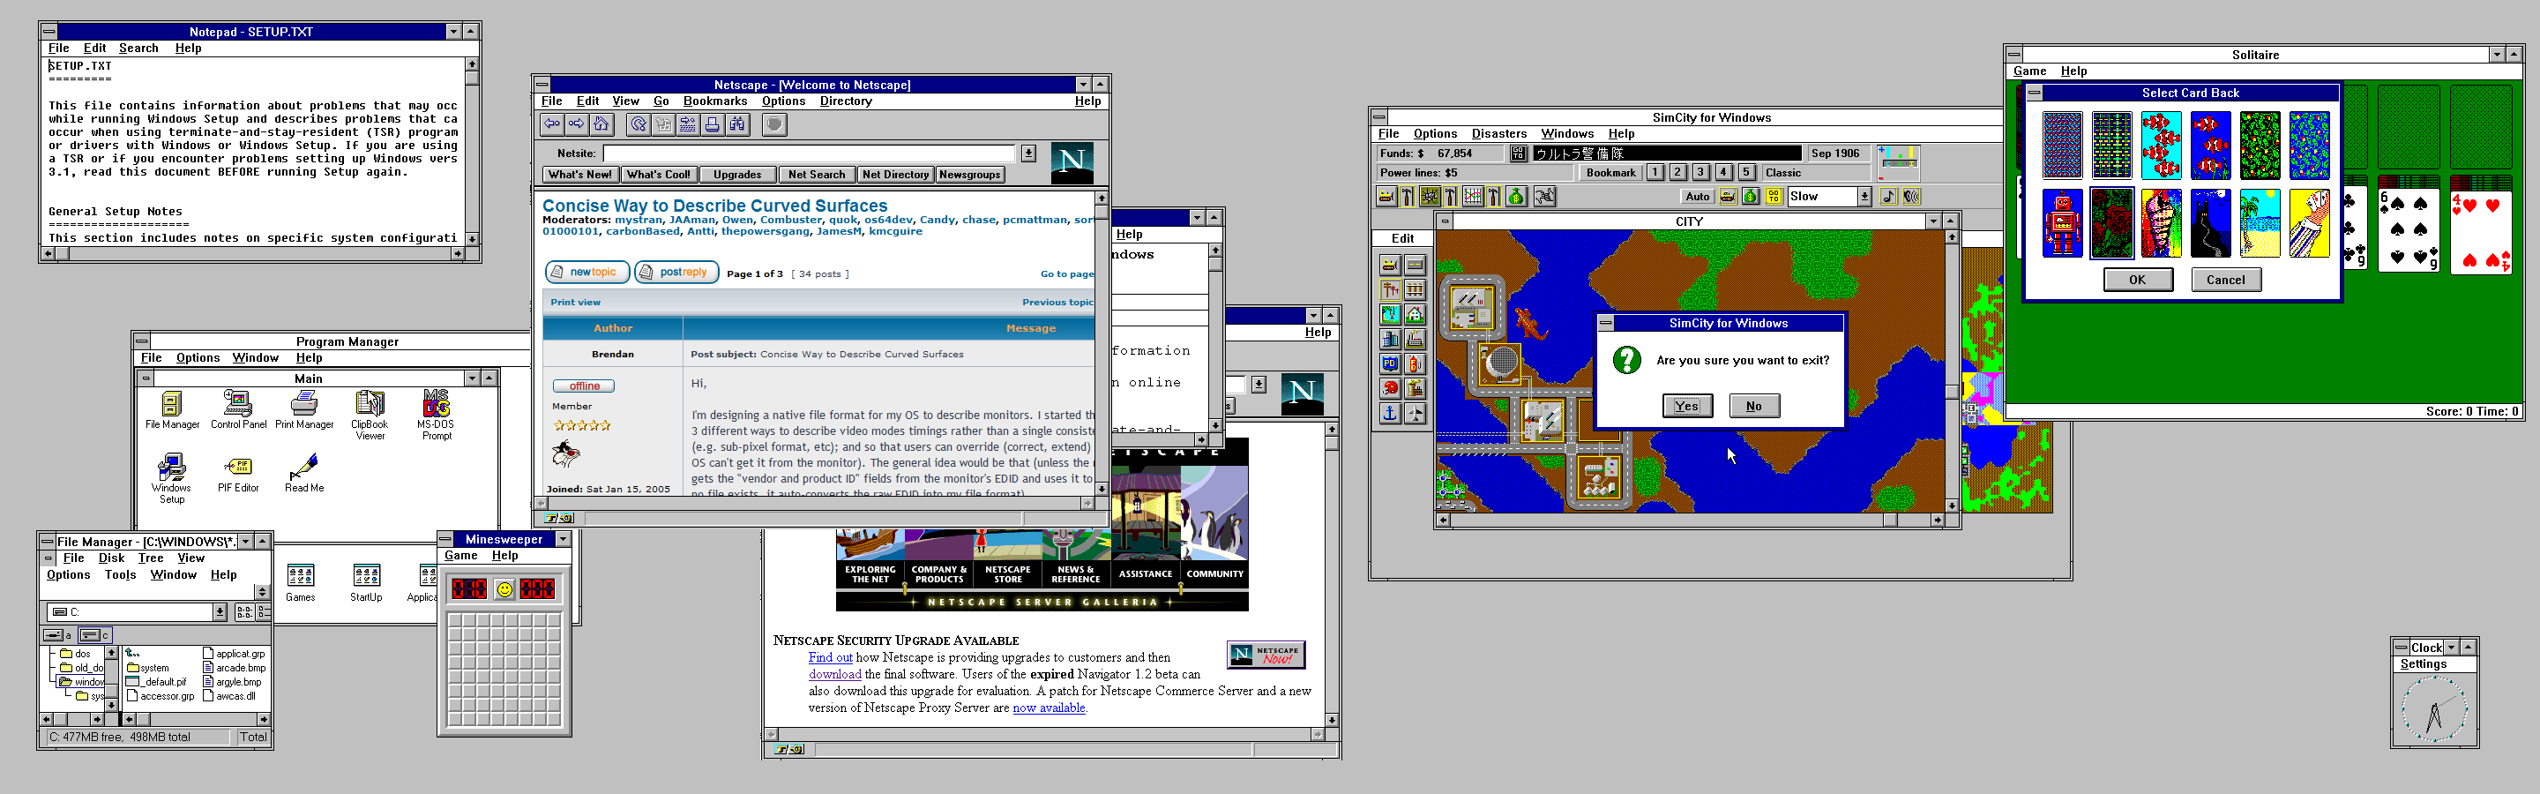
Task: Open the C: drive dropdown in File Manager
Action: point(219,611)
